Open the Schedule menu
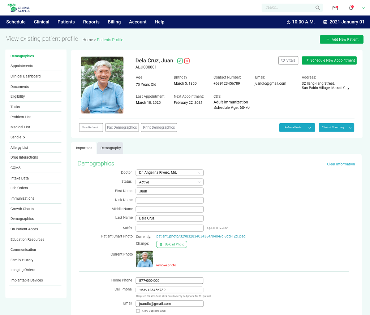This screenshot has height=315, width=370. pyautogui.click(x=16, y=22)
